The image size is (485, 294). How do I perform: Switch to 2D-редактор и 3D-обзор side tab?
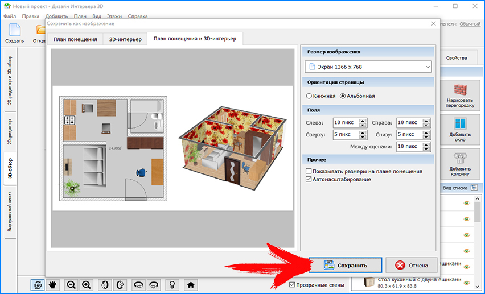pyautogui.click(x=10, y=80)
